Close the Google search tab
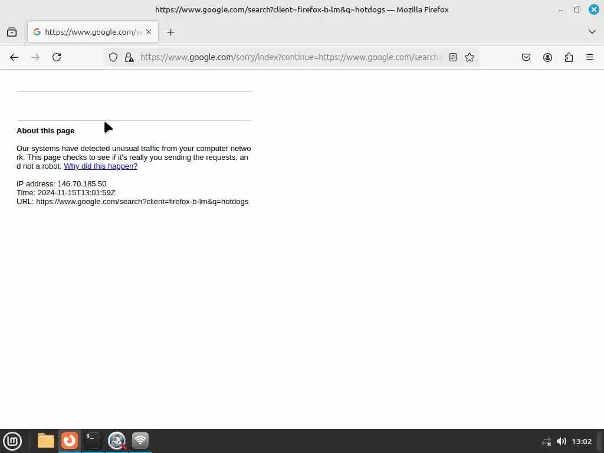This screenshot has height=453, width=604. point(149,32)
